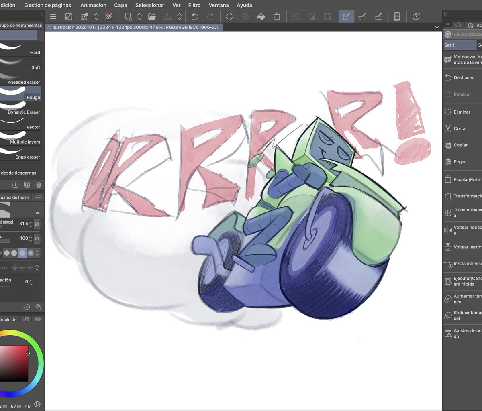Pick a shade in the color square
Viewport: 482px width, 411px height.
tap(14, 363)
